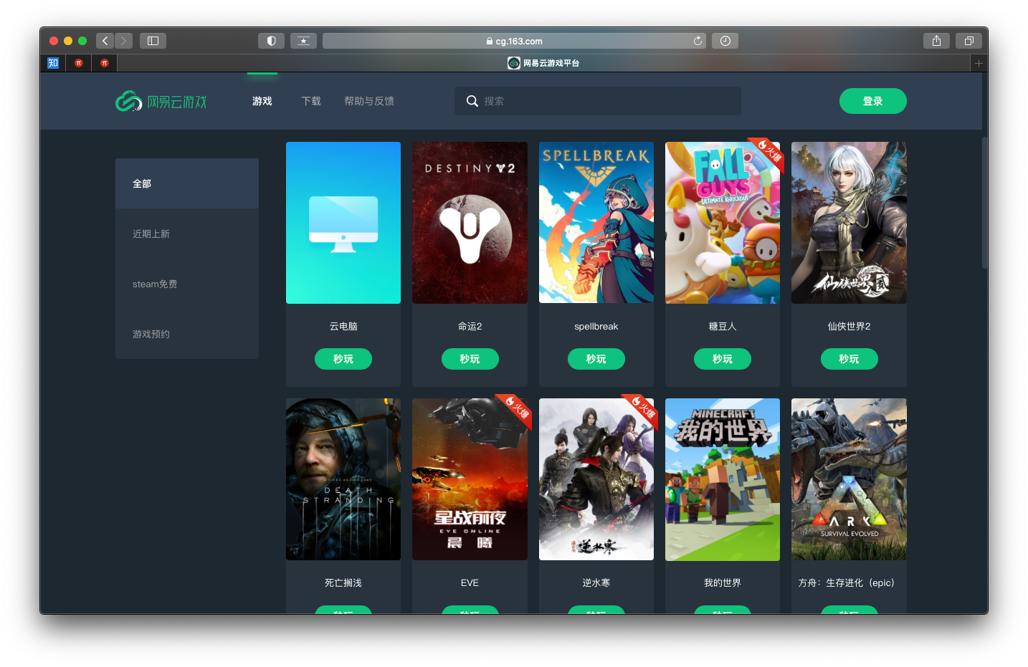Screen dimensions: 1028x667
Task: Select the 网易云游戏平台 browser tab
Action: point(543,63)
